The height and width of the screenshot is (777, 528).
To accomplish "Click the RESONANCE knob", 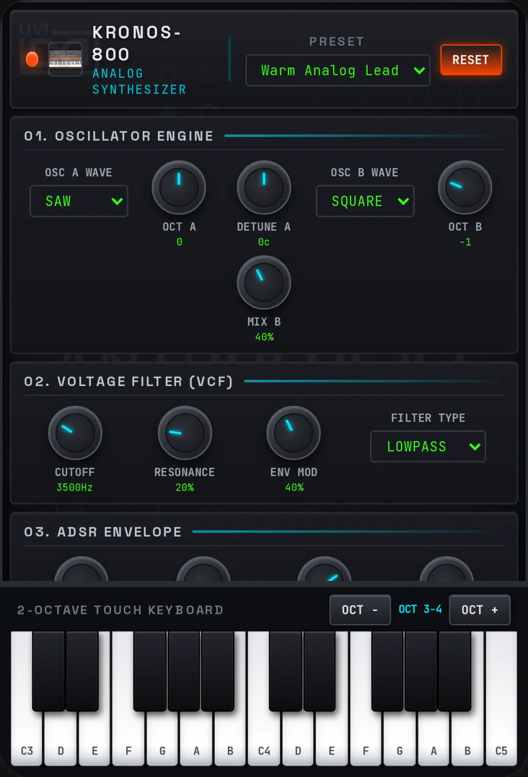I will 185,433.
